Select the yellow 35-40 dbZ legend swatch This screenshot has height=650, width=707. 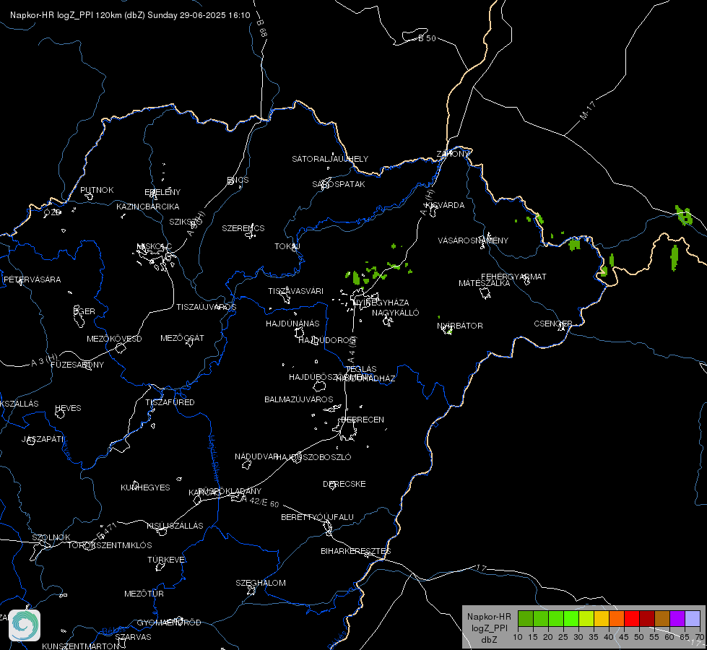(x=602, y=619)
